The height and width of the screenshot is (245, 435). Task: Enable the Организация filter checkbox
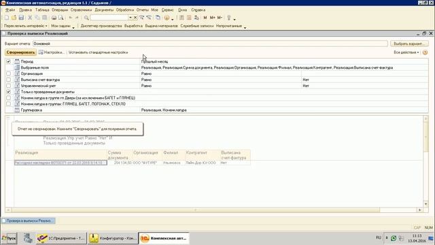8,73
